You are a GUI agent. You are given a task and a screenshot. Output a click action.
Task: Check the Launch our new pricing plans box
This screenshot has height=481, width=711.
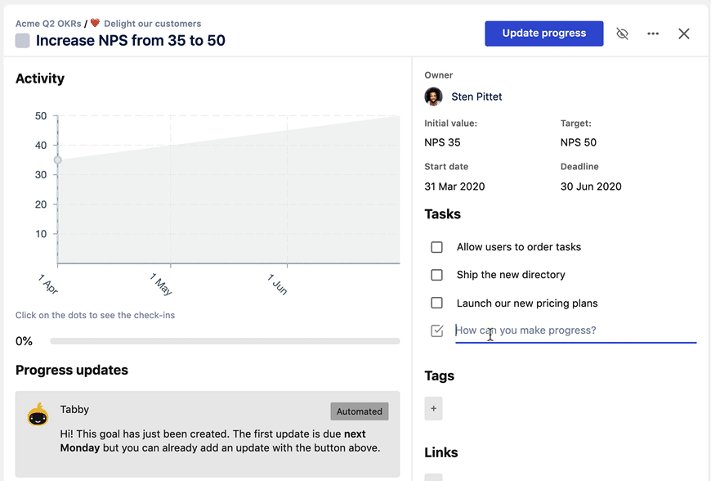437,303
